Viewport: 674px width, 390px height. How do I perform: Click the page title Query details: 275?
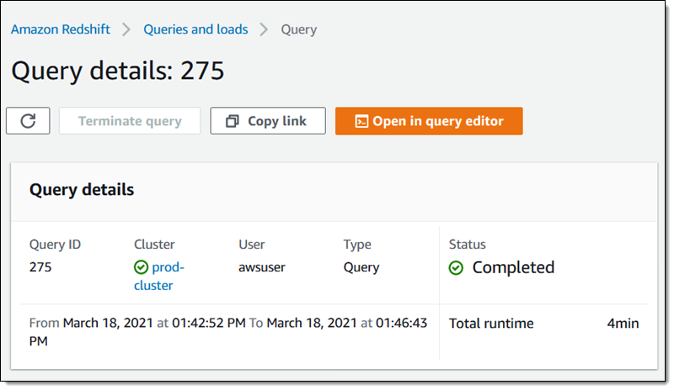118,71
